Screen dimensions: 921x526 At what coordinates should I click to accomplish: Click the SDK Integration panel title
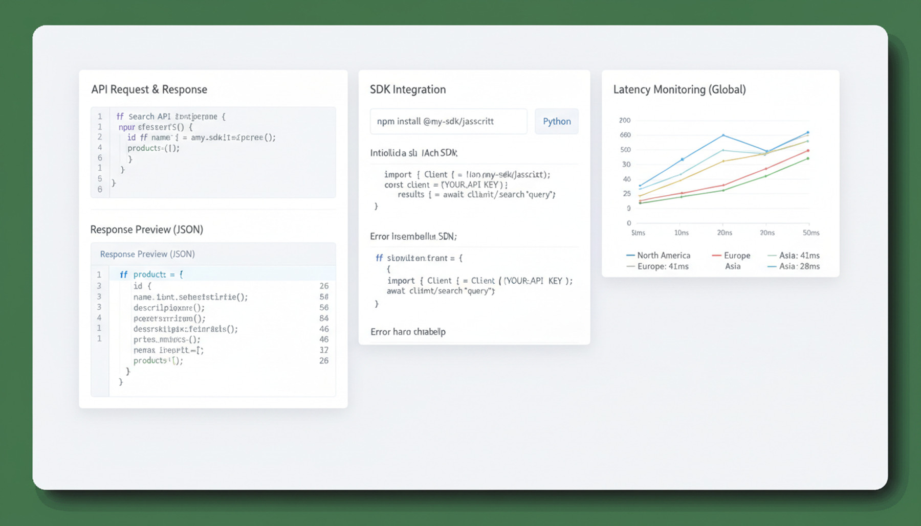click(x=408, y=89)
